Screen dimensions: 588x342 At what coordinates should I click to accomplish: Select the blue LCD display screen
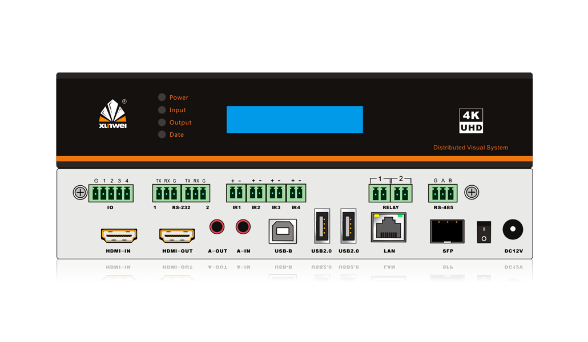[x=295, y=119]
